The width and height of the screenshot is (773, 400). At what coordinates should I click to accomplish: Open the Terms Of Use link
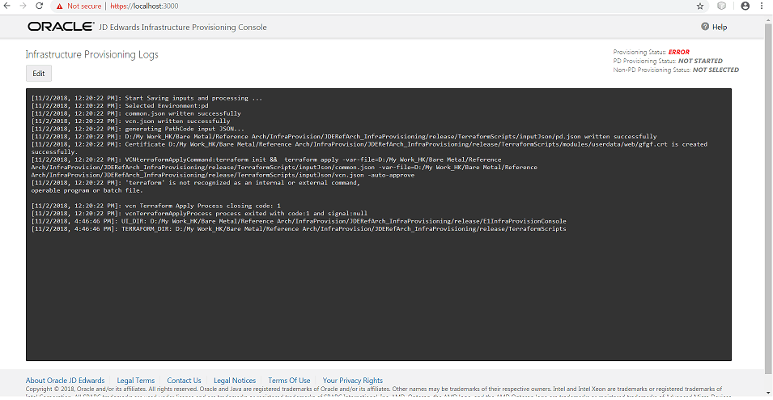[x=289, y=381]
